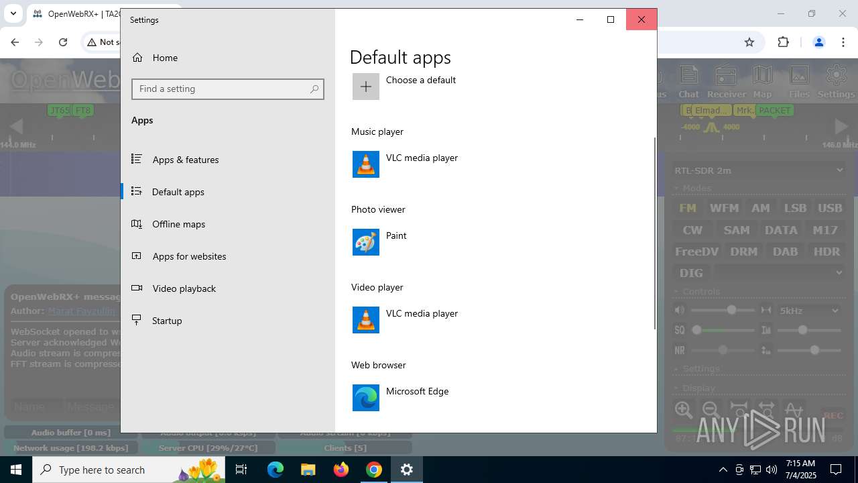Click SQ auto-squelch label

[x=680, y=331]
